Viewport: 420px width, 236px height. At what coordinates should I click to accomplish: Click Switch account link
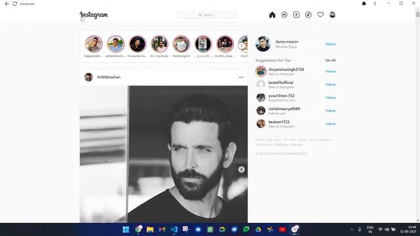[x=331, y=44]
